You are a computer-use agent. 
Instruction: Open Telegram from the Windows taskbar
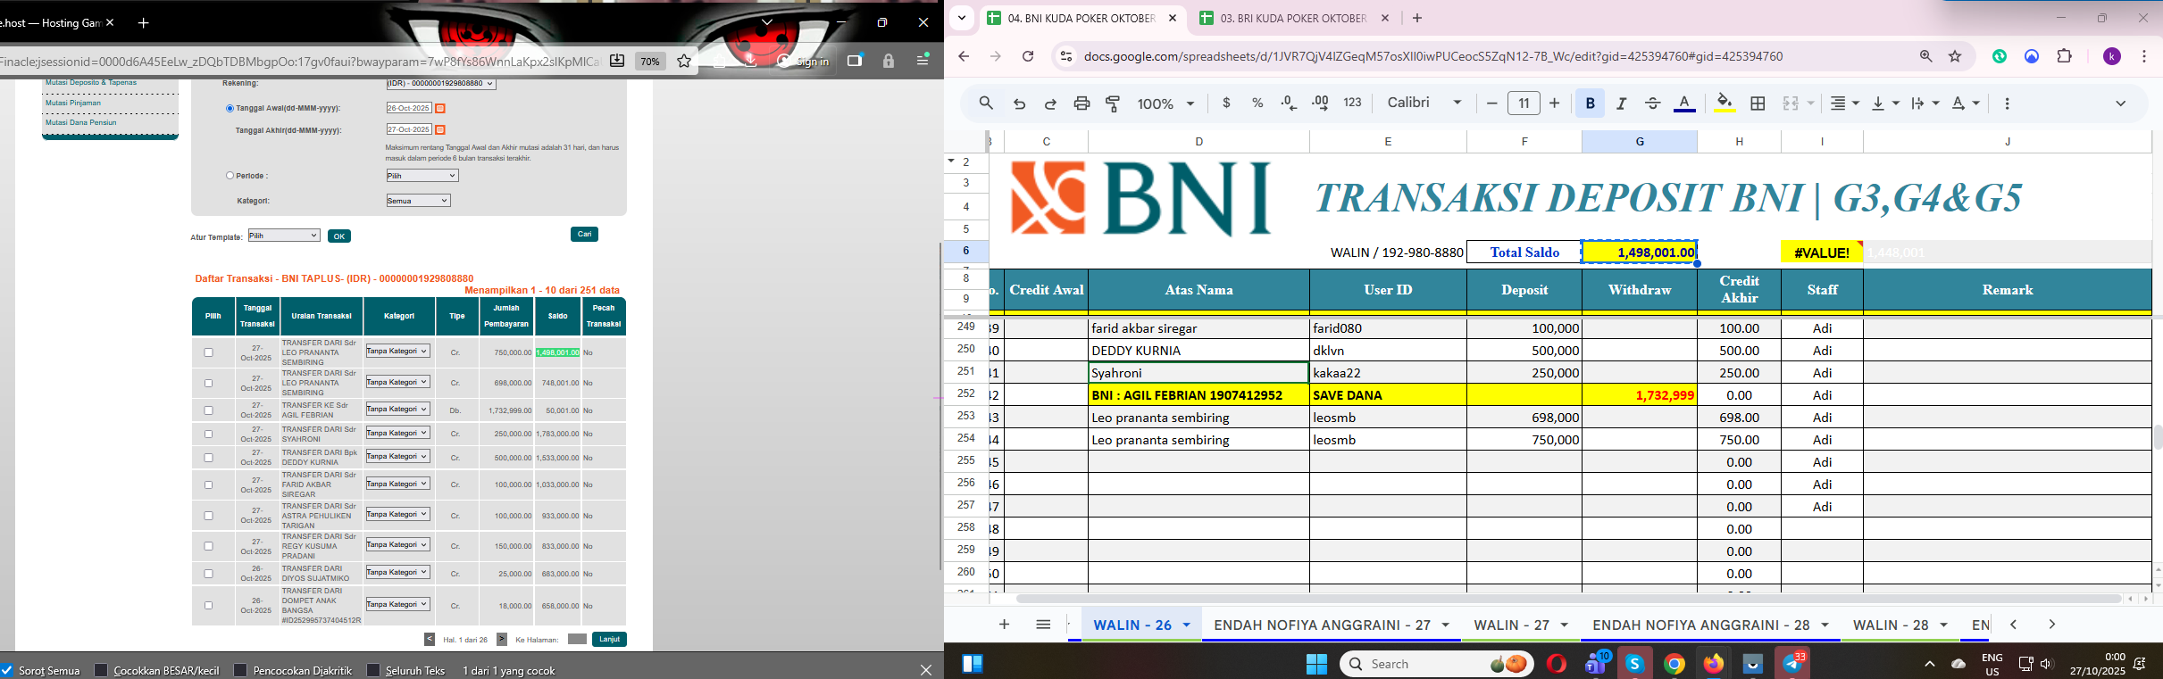pos(1793,664)
